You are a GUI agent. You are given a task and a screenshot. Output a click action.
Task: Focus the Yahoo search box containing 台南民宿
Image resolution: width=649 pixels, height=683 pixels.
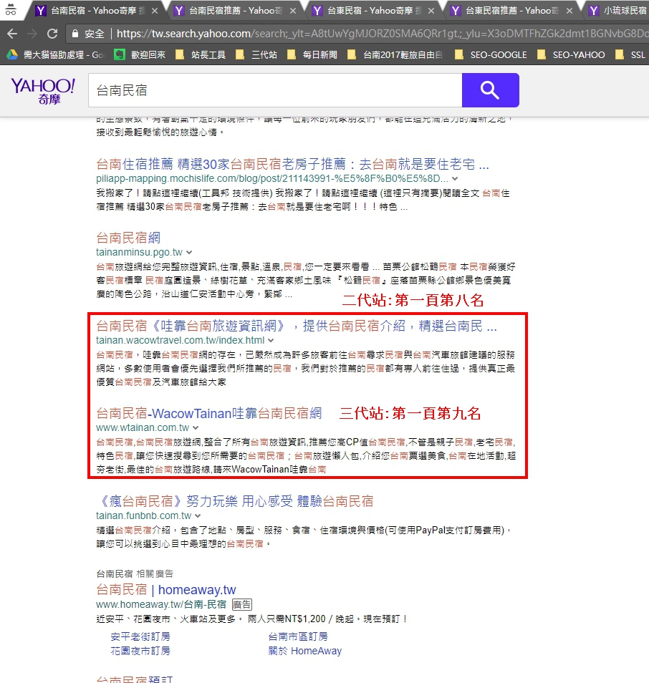coord(275,90)
